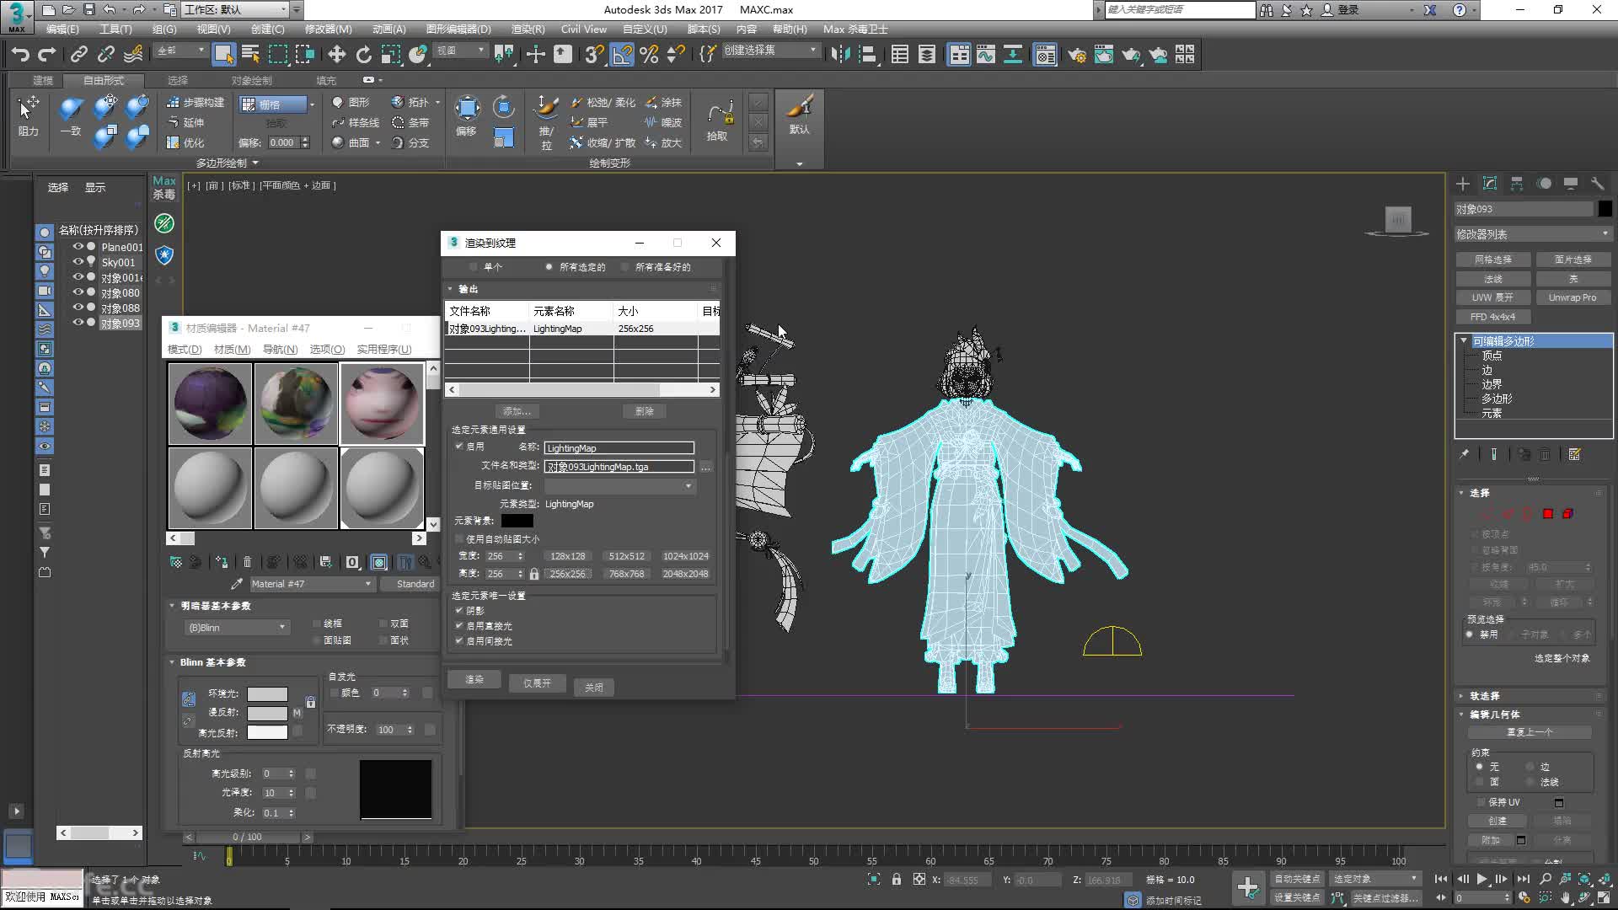Open the Utilities wrench panel icon

pyautogui.click(x=1597, y=184)
